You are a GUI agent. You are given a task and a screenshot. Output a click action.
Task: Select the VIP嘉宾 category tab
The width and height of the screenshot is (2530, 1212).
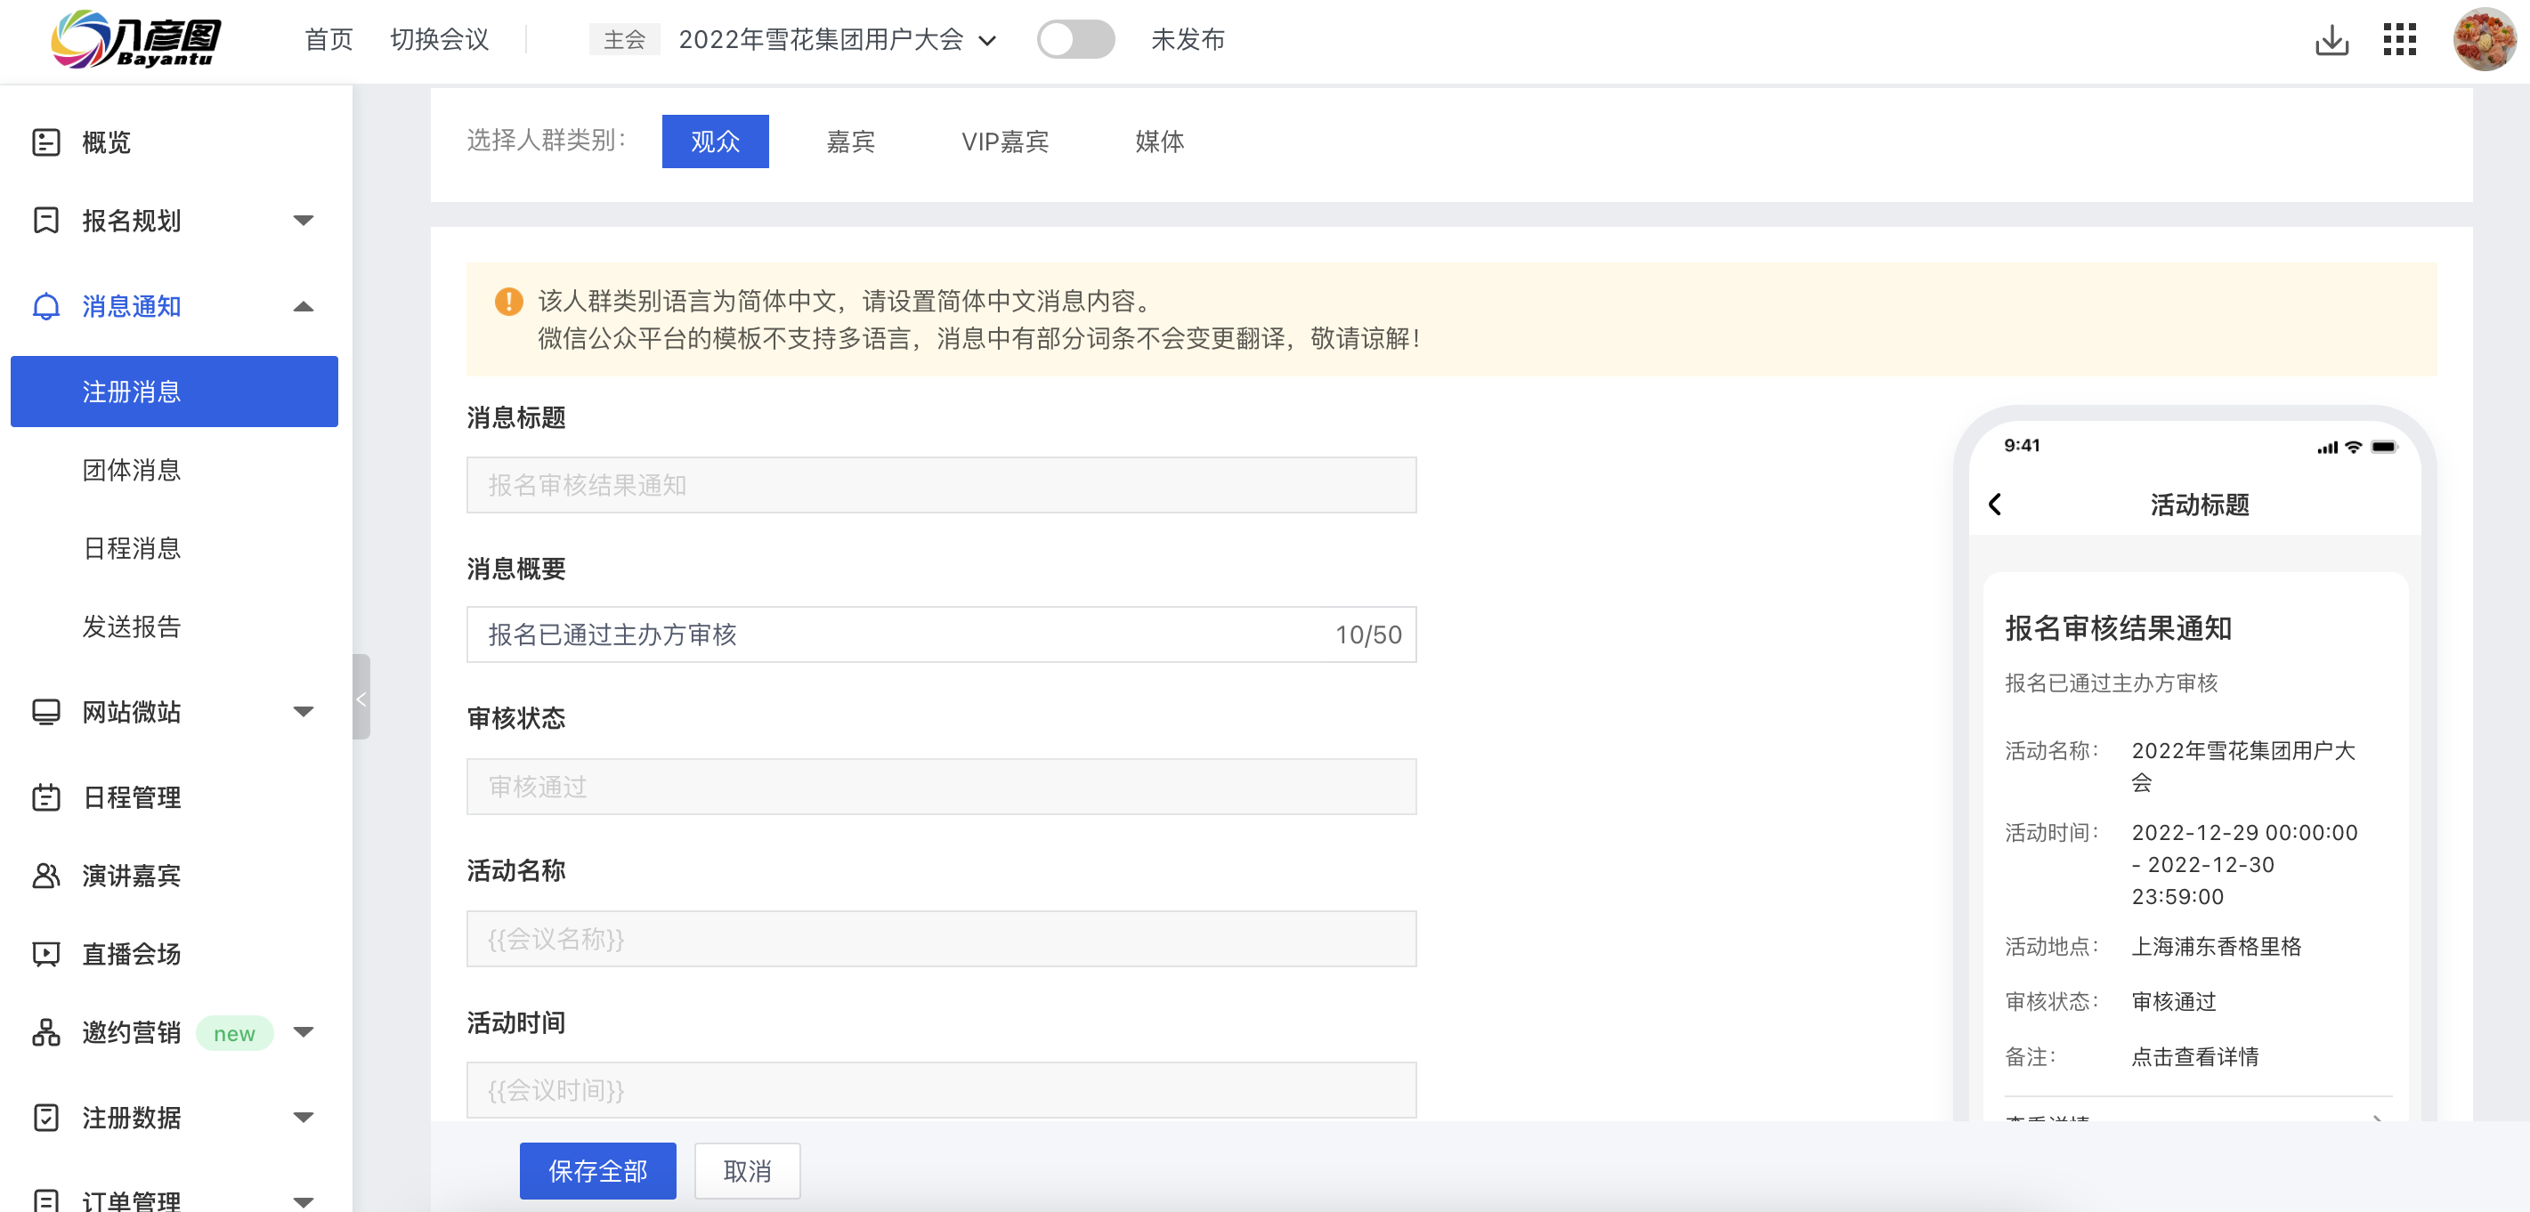1005,141
